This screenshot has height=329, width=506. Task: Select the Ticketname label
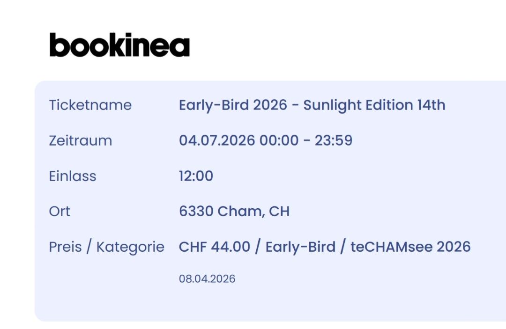coord(90,105)
